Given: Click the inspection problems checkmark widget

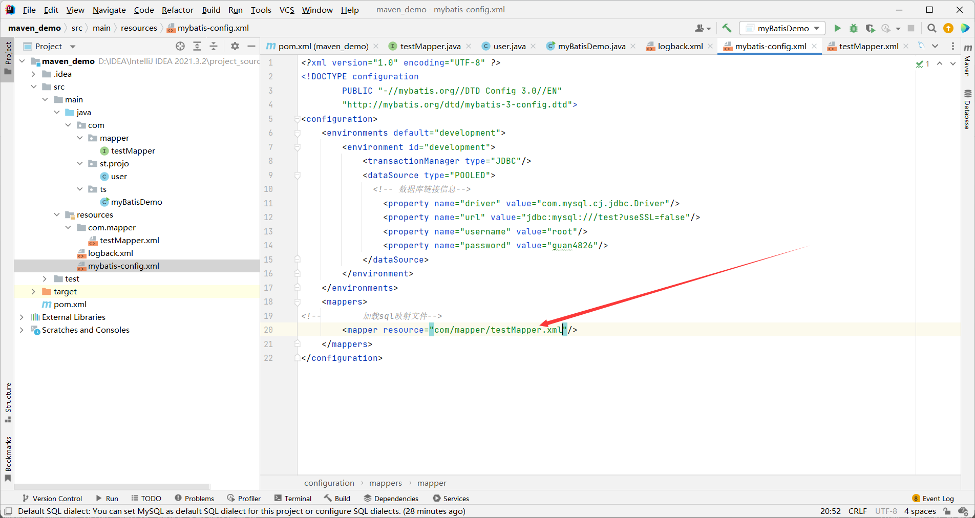Looking at the screenshot, I should pyautogui.click(x=923, y=63).
